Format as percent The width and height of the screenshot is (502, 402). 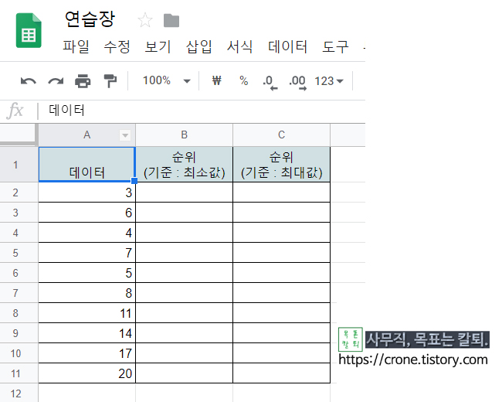tap(244, 80)
